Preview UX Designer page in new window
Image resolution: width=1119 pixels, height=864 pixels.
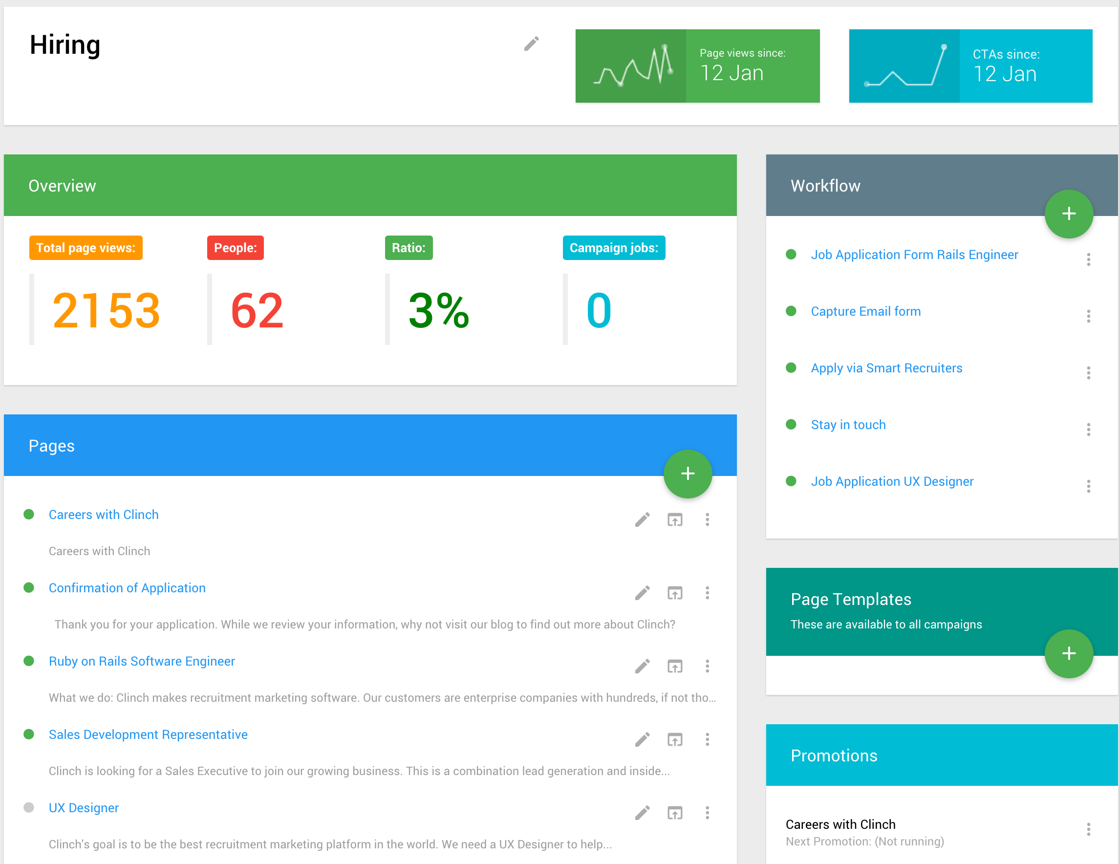(x=675, y=813)
